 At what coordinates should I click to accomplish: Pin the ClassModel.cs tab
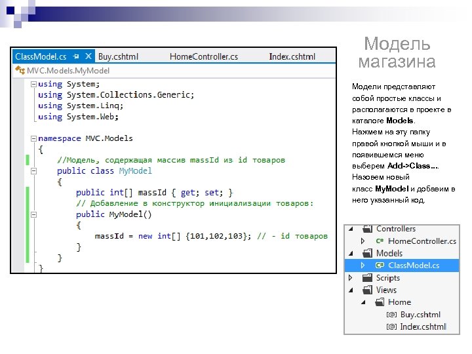[x=76, y=56]
